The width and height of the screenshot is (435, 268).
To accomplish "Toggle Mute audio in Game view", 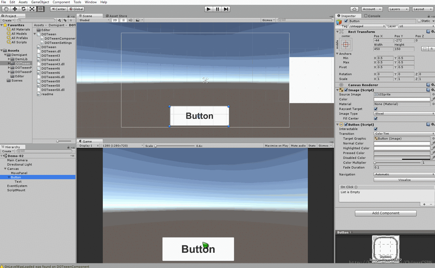I will click(298, 146).
